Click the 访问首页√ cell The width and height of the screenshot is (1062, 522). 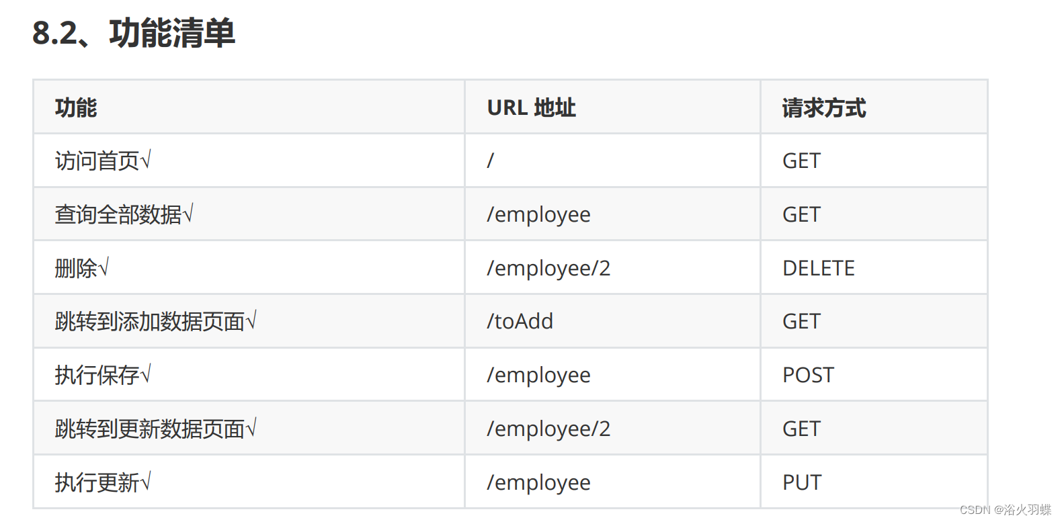click(103, 161)
